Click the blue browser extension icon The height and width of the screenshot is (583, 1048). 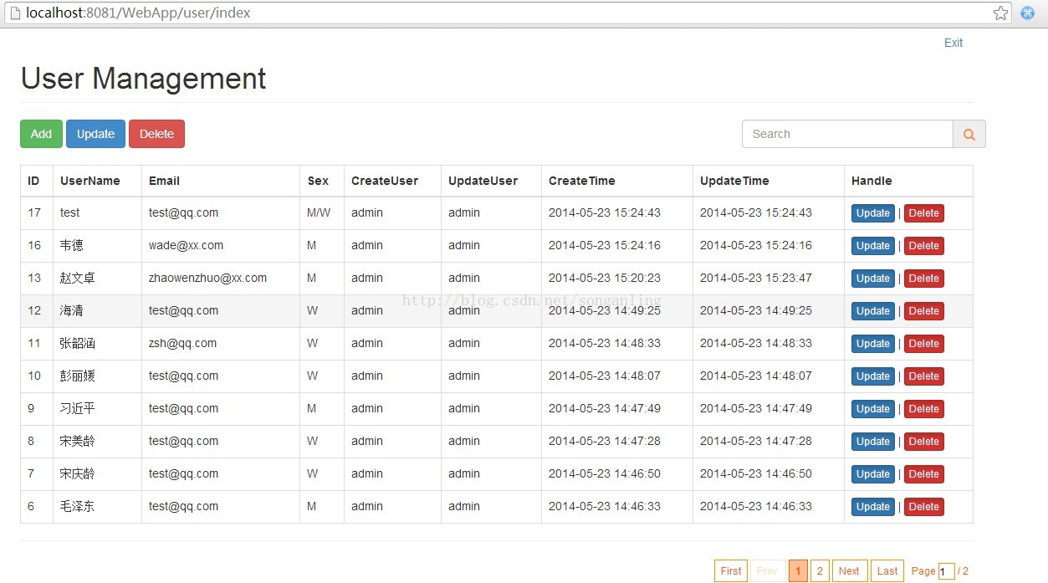tap(1028, 13)
